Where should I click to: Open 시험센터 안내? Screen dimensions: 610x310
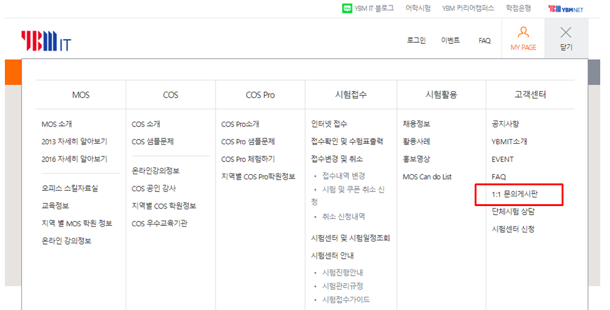click(332, 255)
